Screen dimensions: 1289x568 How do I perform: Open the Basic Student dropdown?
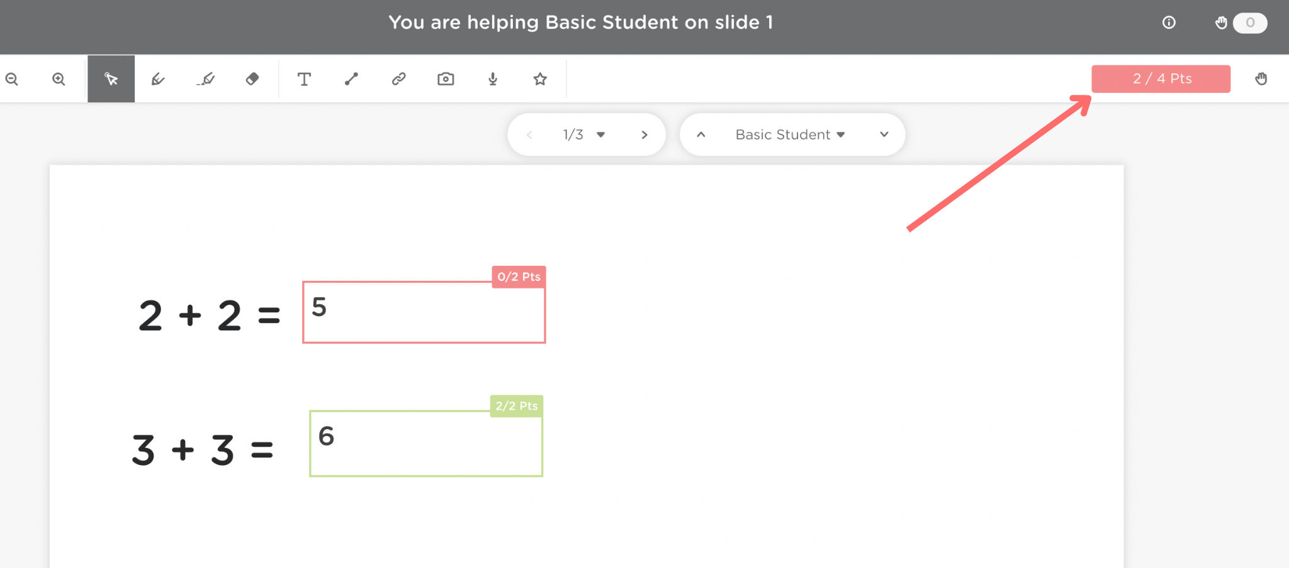pyautogui.click(x=790, y=134)
